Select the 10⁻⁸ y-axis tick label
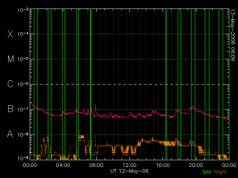238x178 pixels. click(x=23, y=135)
